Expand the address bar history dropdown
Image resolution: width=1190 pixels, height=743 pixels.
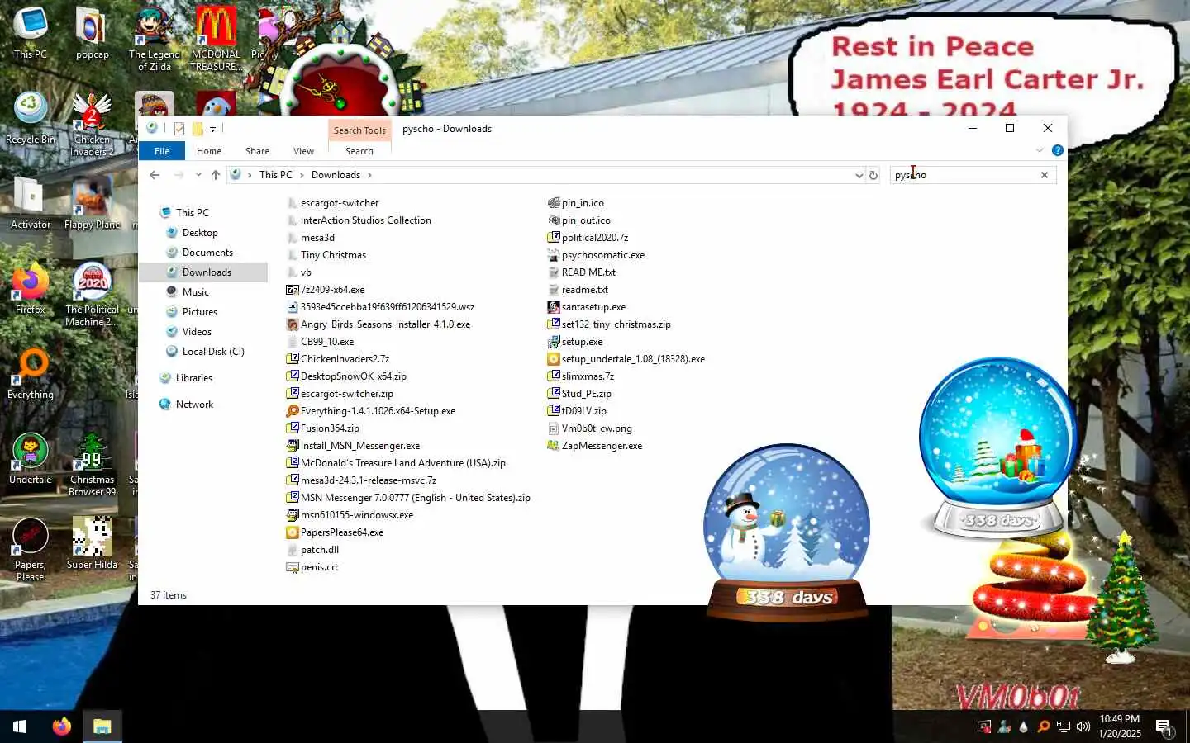(859, 175)
